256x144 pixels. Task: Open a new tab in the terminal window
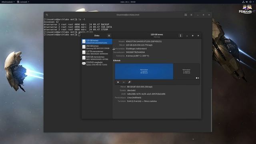(x=186, y=15)
